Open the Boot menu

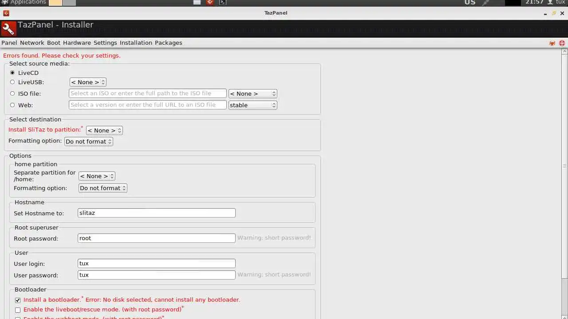[x=54, y=43]
